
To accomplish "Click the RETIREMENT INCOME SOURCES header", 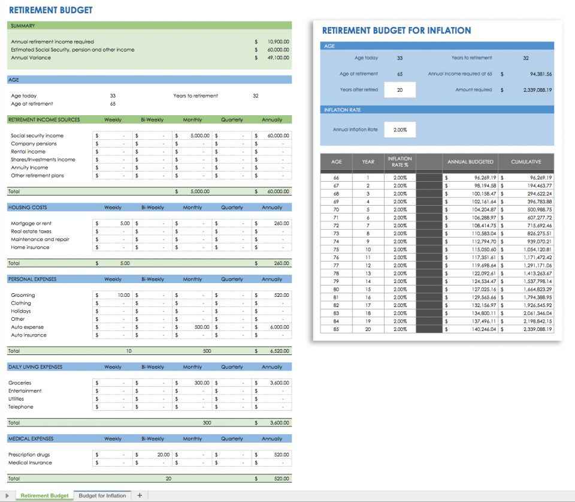I will [x=42, y=119].
